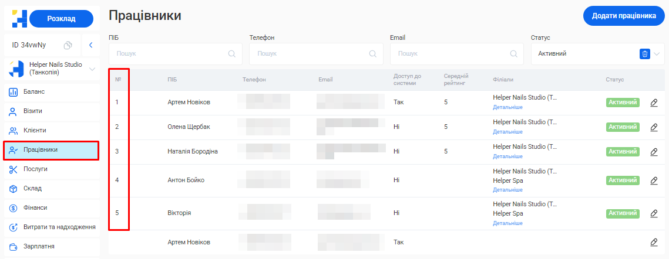Screen dimensions: 669x259
Task: Copy the ID 34vwNy with copy icon
Action: pos(68,45)
